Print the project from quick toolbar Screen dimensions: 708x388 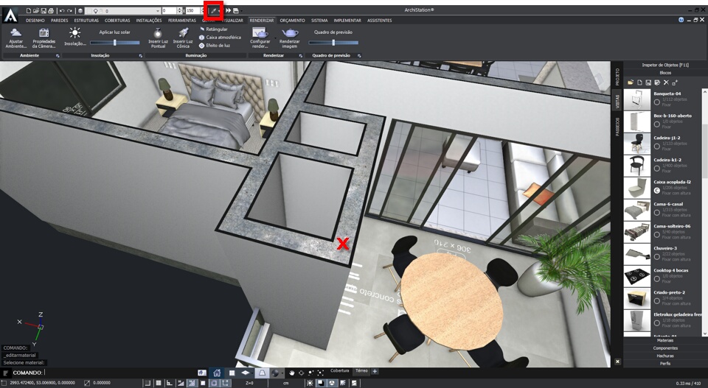click(51, 10)
